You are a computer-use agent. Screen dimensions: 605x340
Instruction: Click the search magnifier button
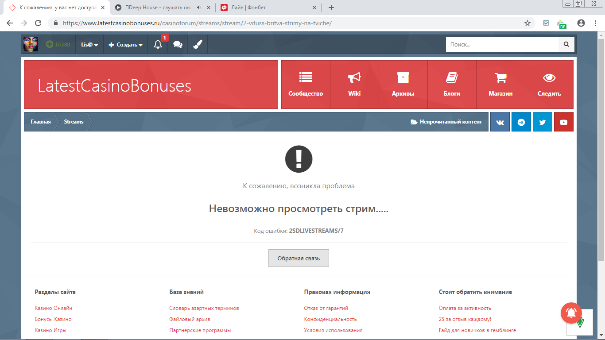click(566, 44)
